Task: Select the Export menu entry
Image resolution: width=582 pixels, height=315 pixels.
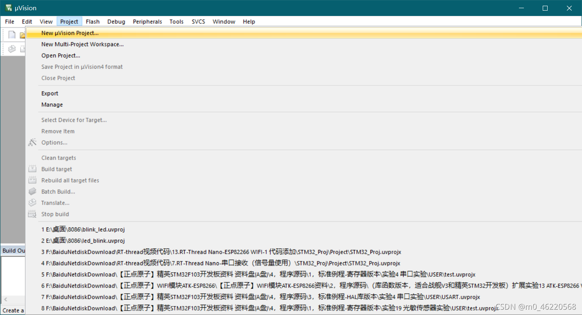Action: click(304, 93)
